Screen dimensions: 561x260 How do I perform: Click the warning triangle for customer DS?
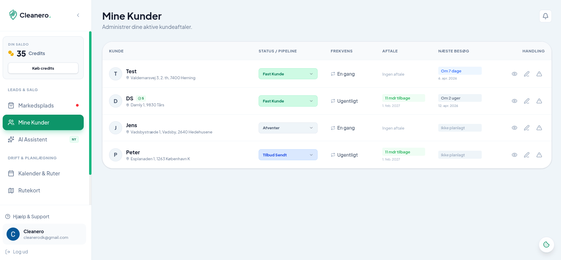pyautogui.click(x=539, y=101)
